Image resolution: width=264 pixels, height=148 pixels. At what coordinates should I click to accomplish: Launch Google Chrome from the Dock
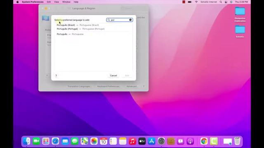pyautogui.click(x=204, y=141)
